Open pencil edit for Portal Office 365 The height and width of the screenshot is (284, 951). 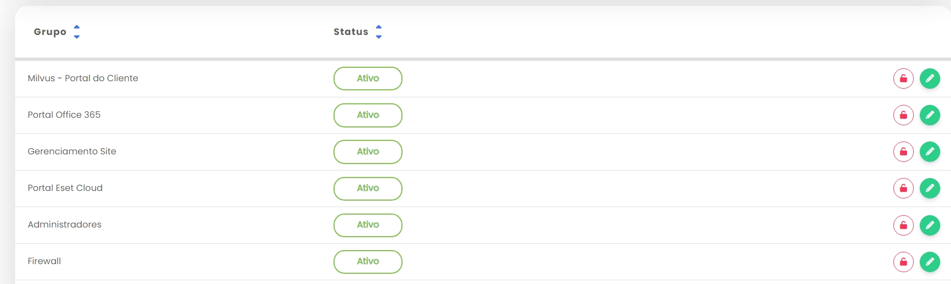click(x=929, y=115)
